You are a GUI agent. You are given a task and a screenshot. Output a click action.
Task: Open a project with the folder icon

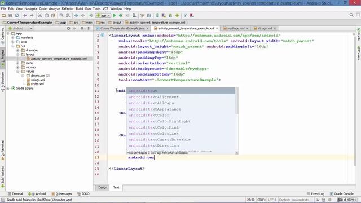tap(4, 15)
